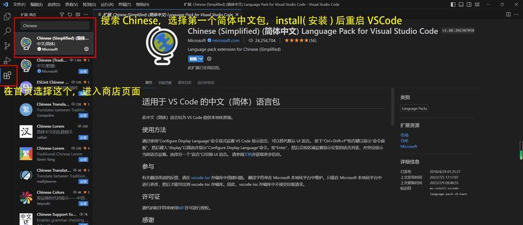523x225 pixels.
Task: Click the 卸载 (uninstall) button
Action: (193, 59)
